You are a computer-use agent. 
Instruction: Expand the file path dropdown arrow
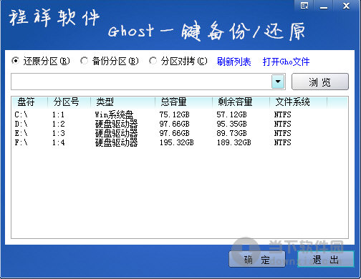[x=278, y=82]
